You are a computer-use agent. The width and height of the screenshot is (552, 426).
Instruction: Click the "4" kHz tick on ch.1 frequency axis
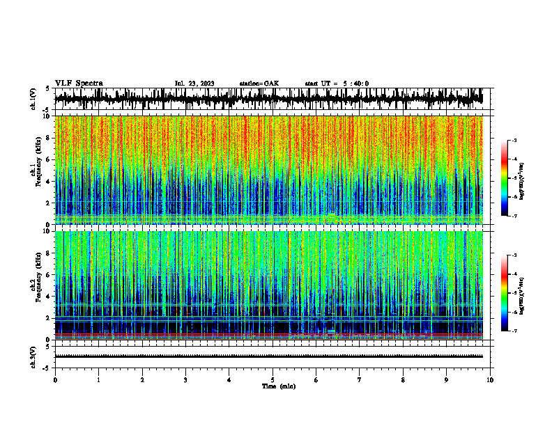49,182
